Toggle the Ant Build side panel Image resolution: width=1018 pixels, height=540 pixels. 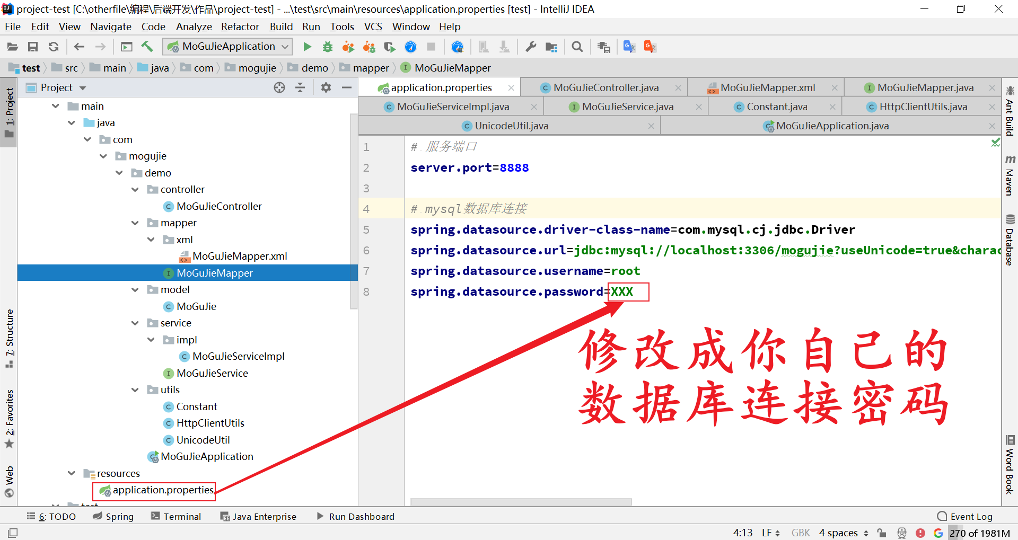[1010, 111]
